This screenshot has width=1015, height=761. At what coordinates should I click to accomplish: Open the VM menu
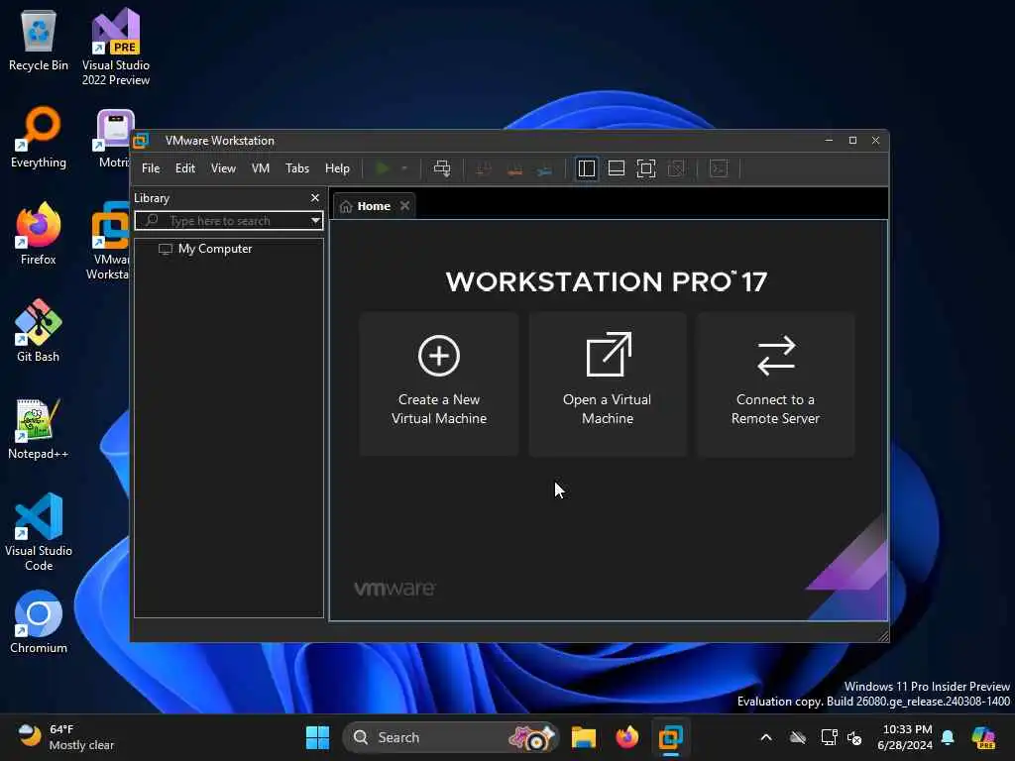[261, 168]
